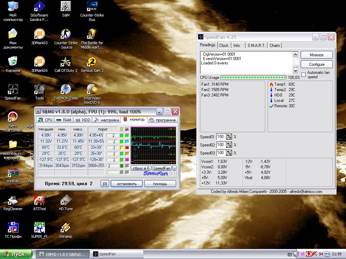Click the arrow next to the SpeedFan button in S&M
The width and height of the screenshot is (346, 259).
[x=174, y=168]
